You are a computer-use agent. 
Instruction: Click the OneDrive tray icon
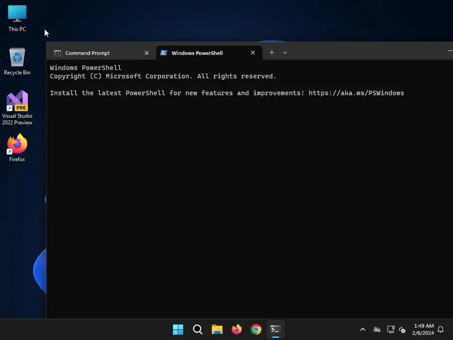(377, 329)
